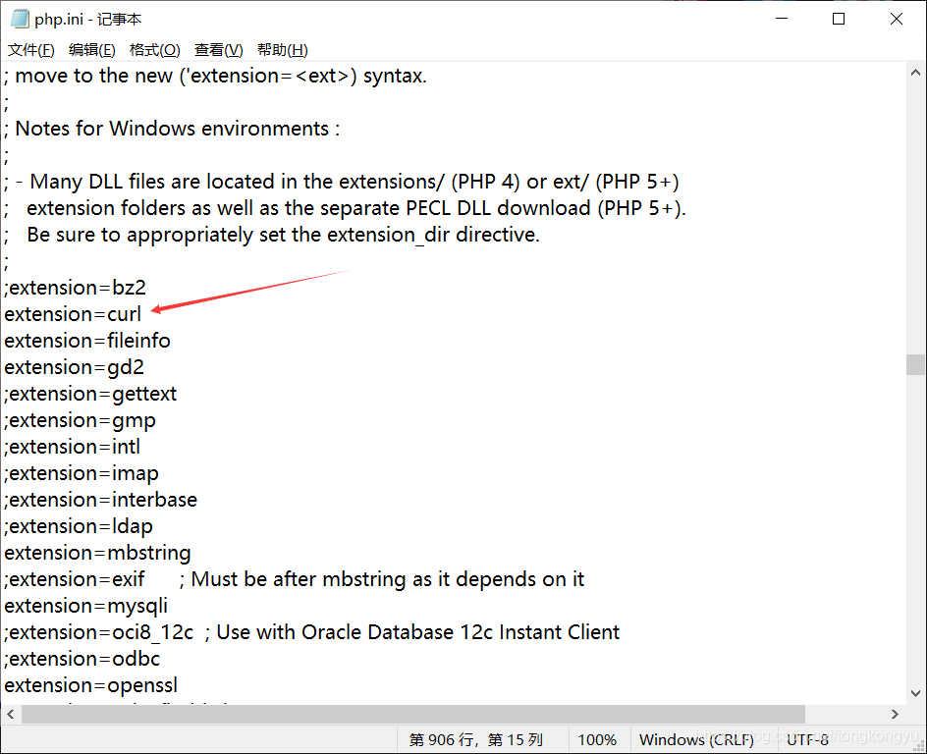
Task: Place cursor on line ';extension=bz2'
Action: point(75,288)
